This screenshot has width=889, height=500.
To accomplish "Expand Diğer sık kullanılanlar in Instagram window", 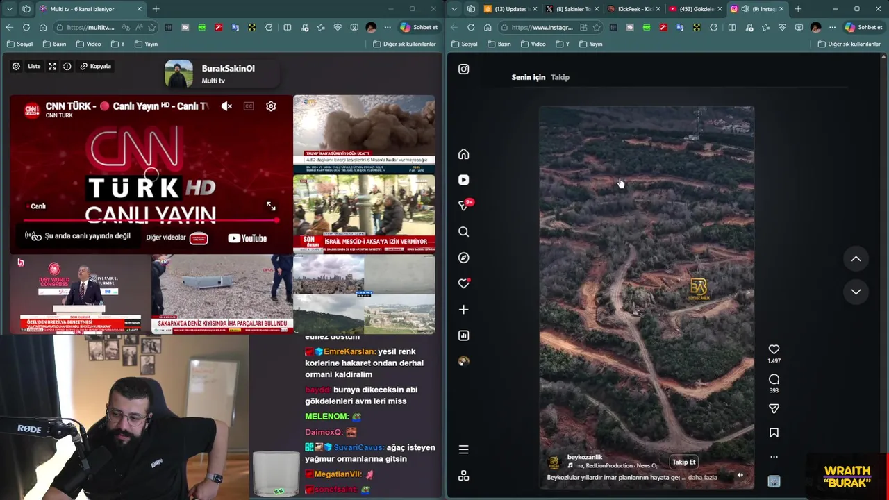I will (849, 44).
